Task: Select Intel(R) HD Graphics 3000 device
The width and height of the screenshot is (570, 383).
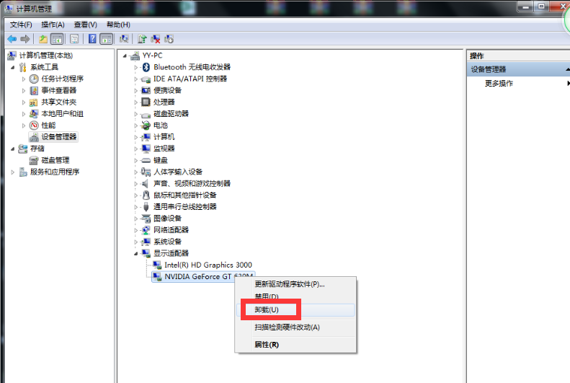Action: 208,265
